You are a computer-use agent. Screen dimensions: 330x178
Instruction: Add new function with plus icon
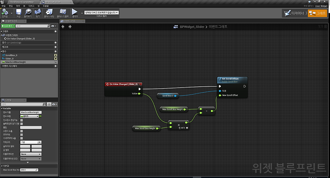pyautogui.click(x=55, y=42)
